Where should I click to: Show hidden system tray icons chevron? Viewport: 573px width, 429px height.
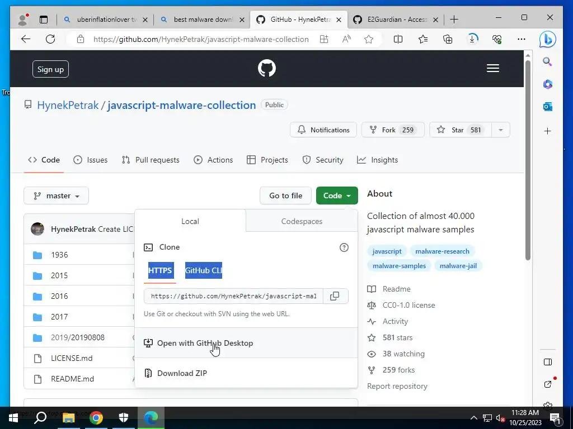click(473, 418)
